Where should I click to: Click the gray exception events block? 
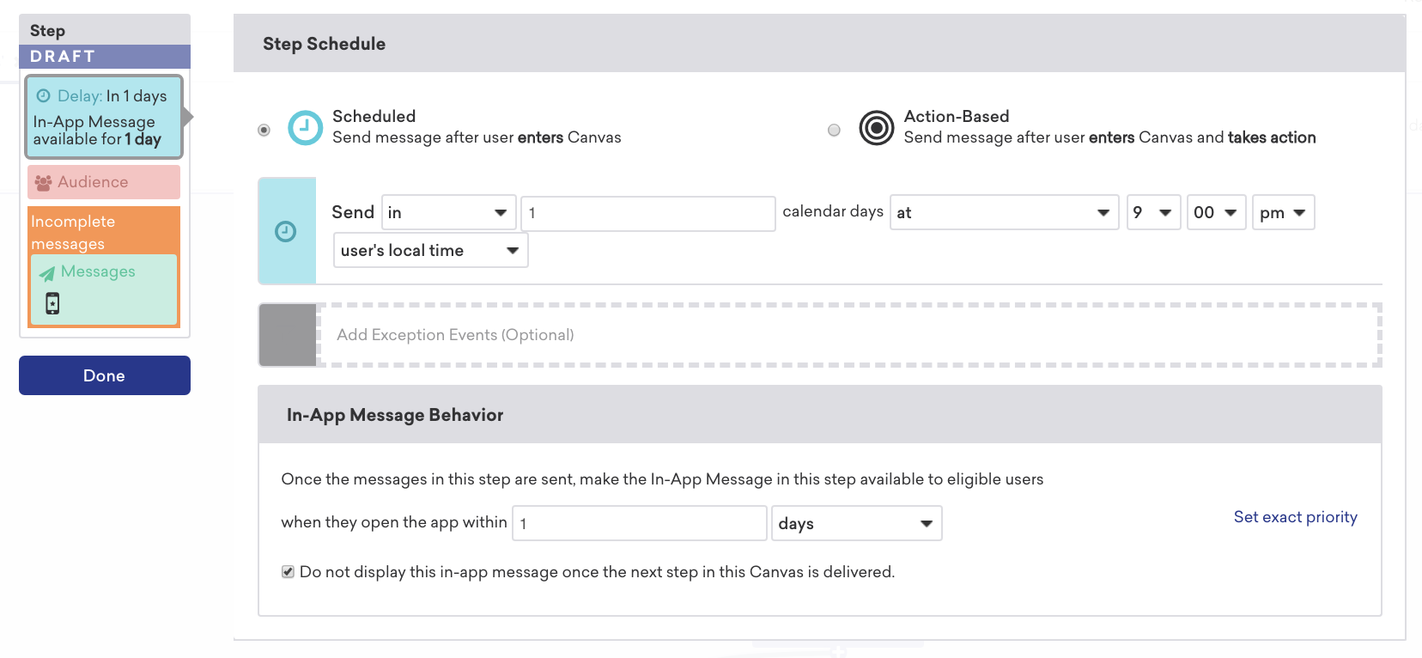point(288,335)
